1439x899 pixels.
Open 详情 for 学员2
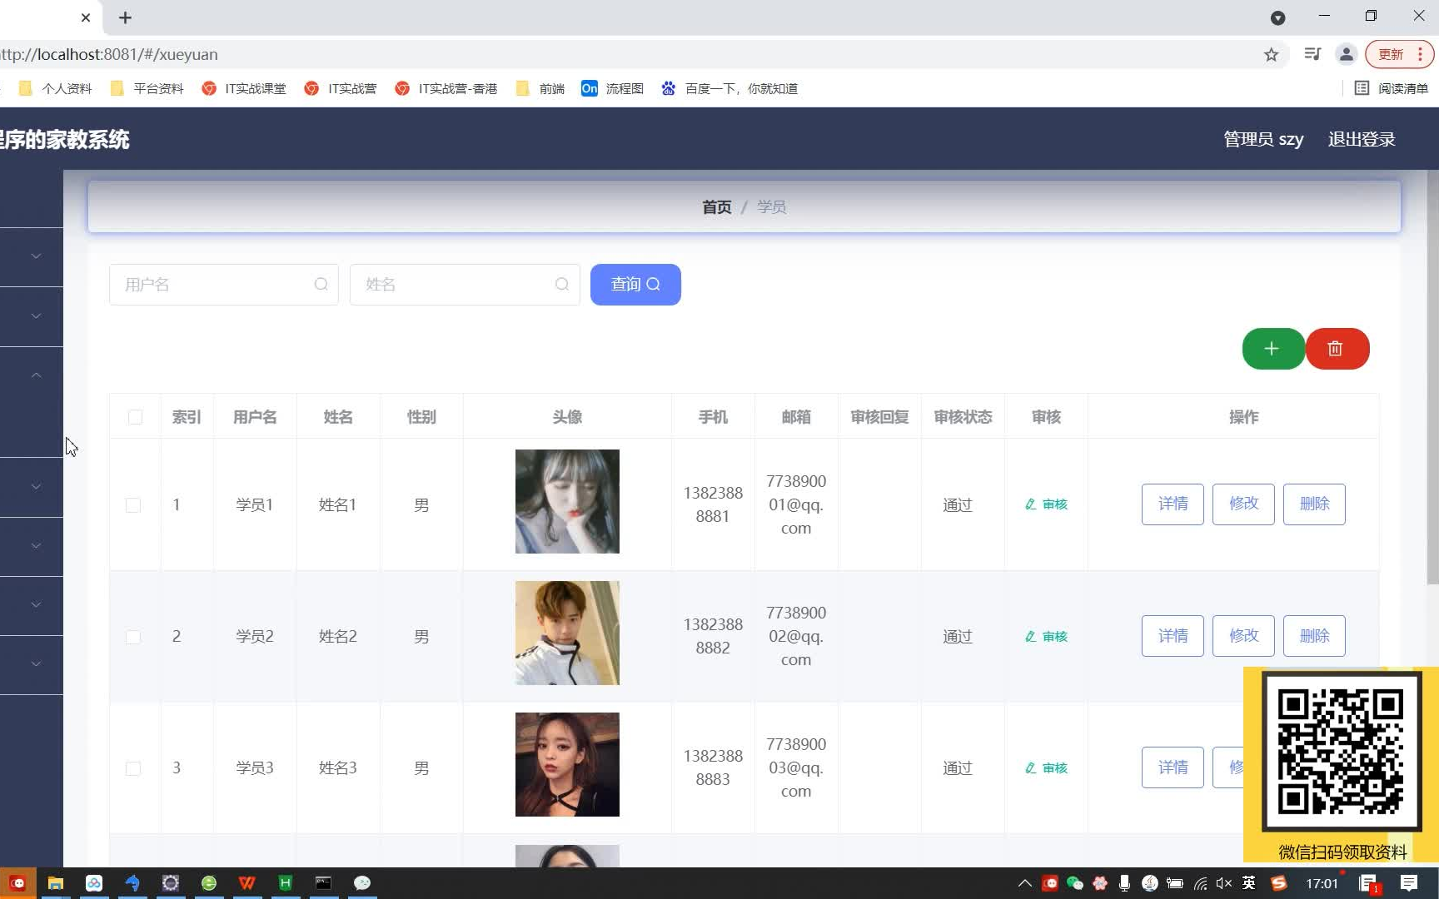(1173, 635)
